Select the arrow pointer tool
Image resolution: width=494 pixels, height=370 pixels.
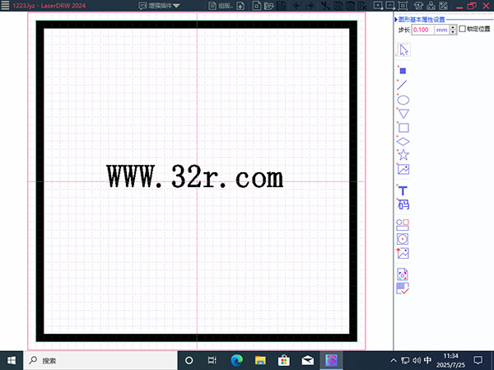(x=403, y=49)
